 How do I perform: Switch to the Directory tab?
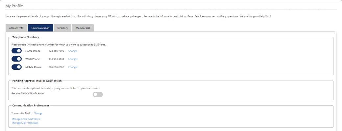point(62,28)
